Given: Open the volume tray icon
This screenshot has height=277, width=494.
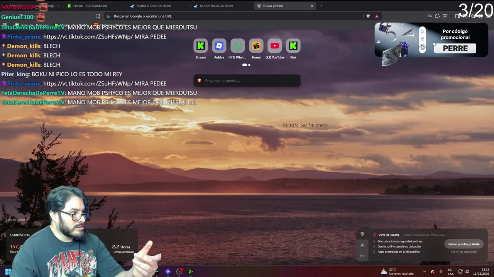Looking at the screenshot, I should tap(467, 272).
